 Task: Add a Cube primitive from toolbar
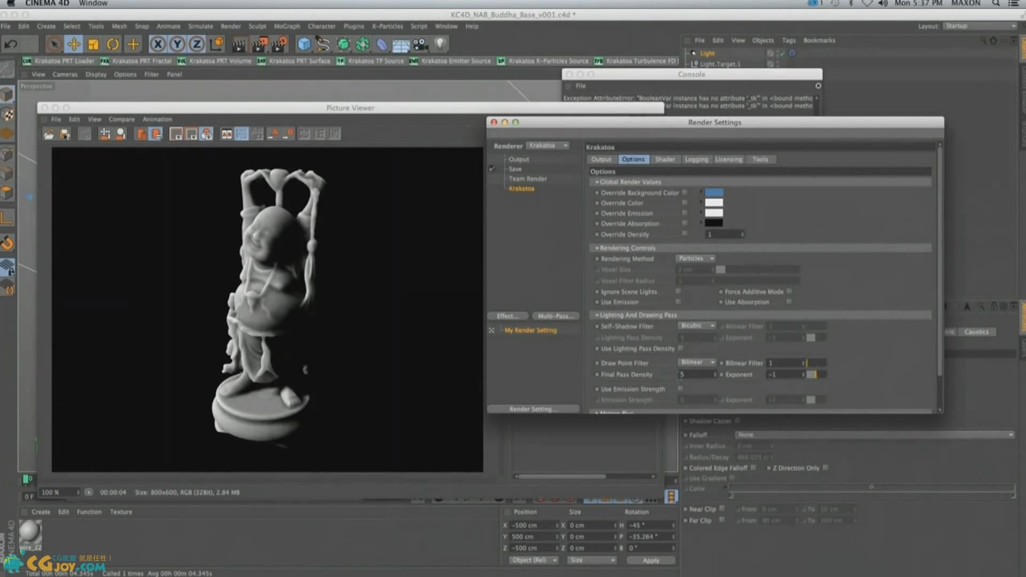tap(304, 44)
